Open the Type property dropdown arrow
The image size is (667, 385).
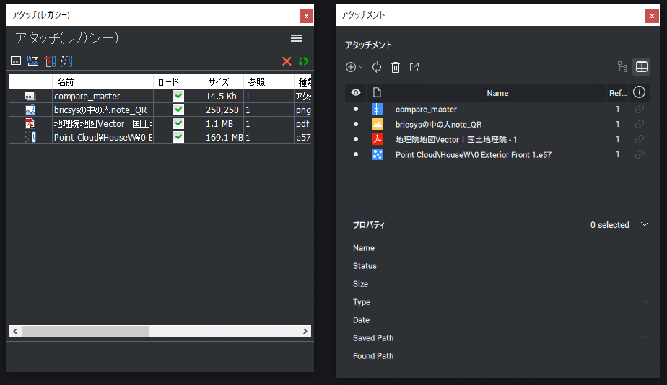(x=646, y=301)
